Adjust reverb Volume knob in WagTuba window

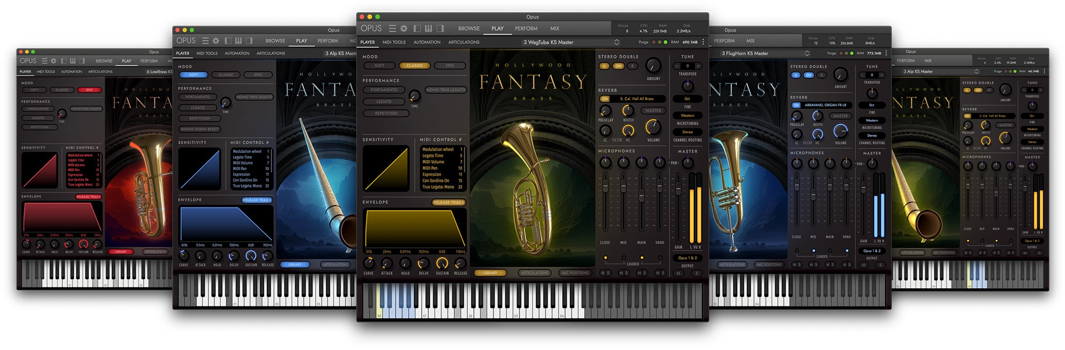653,127
